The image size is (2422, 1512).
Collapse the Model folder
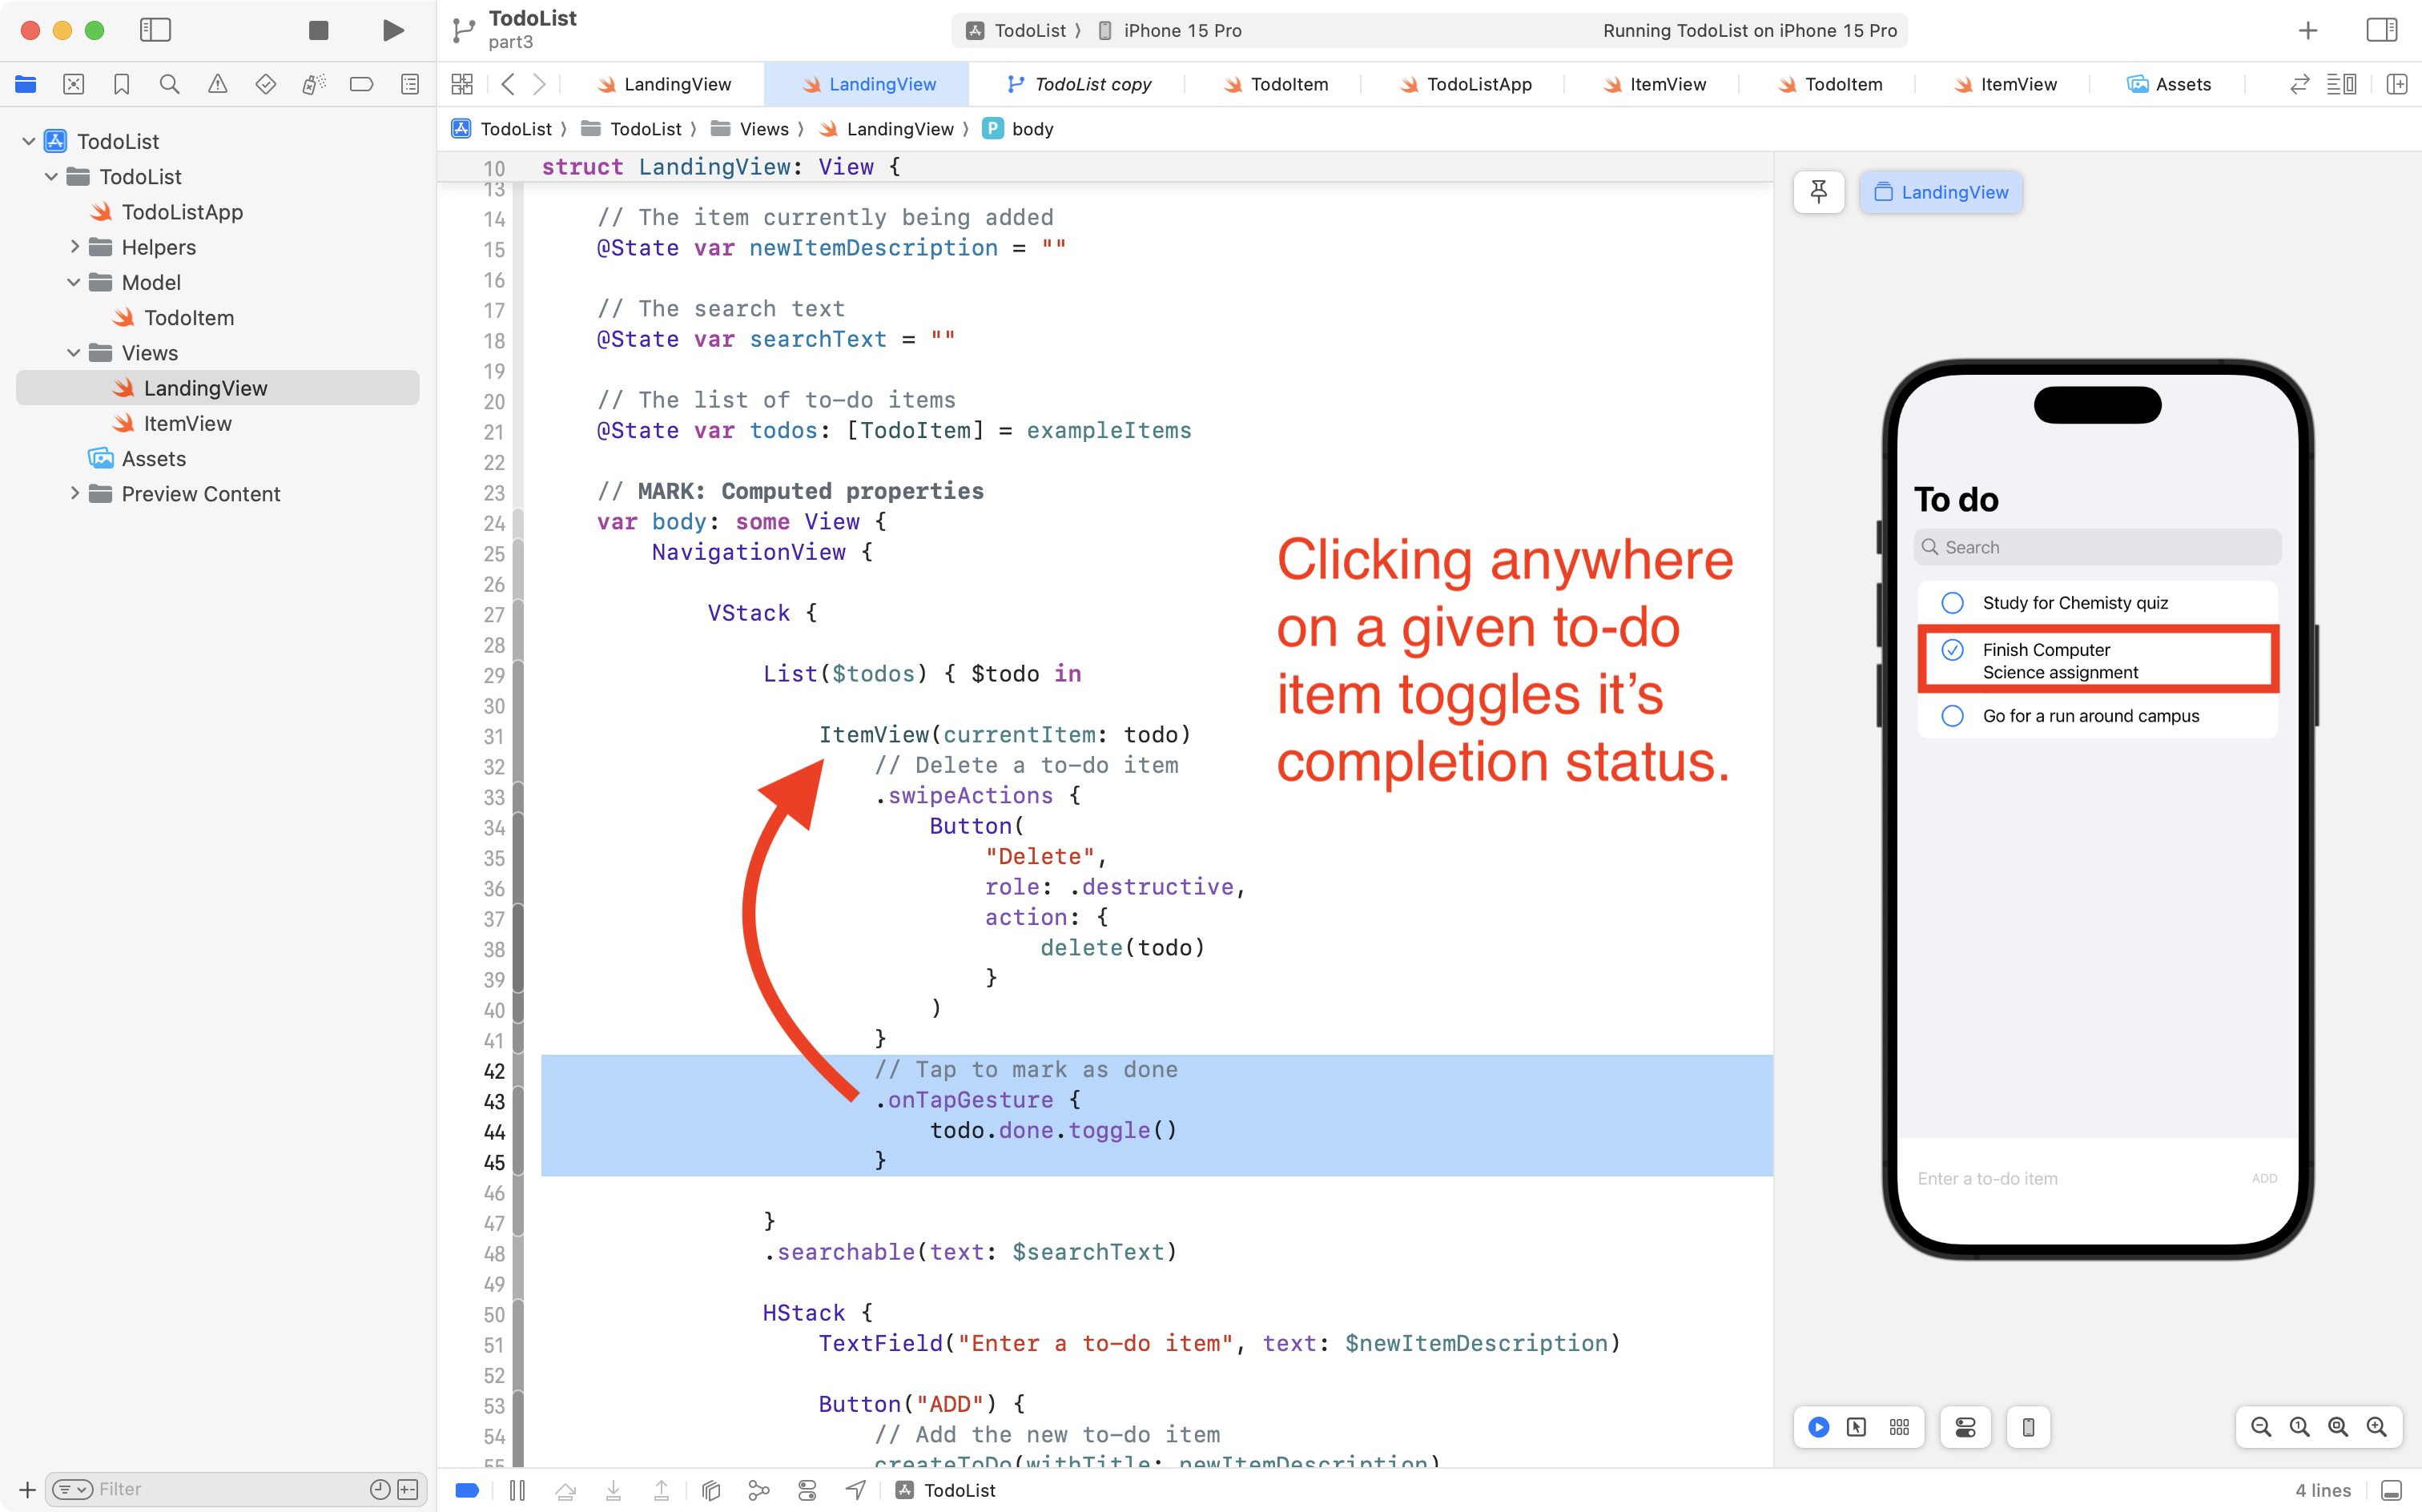(x=74, y=282)
